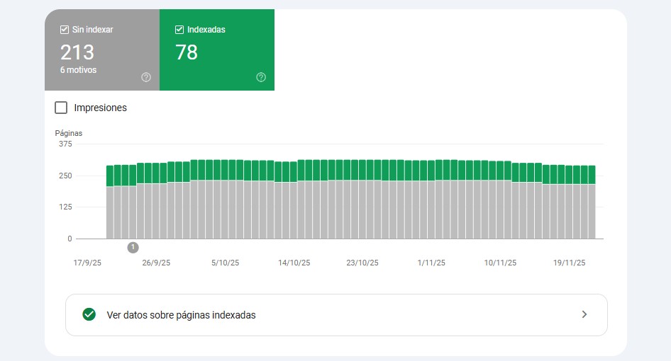The width and height of the screenshot is (671, 361).
Task: Click the leftmost bar in the chart
Action: [x=110, y=205]
